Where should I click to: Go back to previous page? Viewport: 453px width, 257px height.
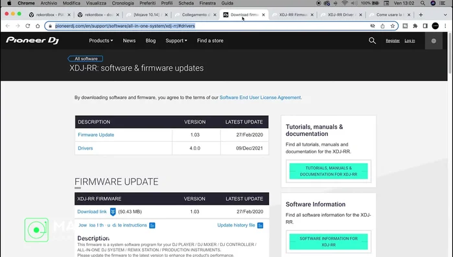(x=8, y=26)
